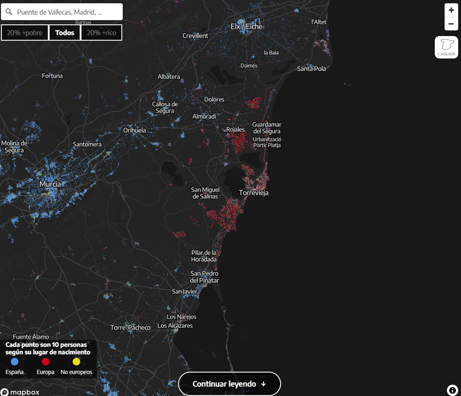Click the Elx / Elche map label
This screenshot has width=461, height=396.
246,26
